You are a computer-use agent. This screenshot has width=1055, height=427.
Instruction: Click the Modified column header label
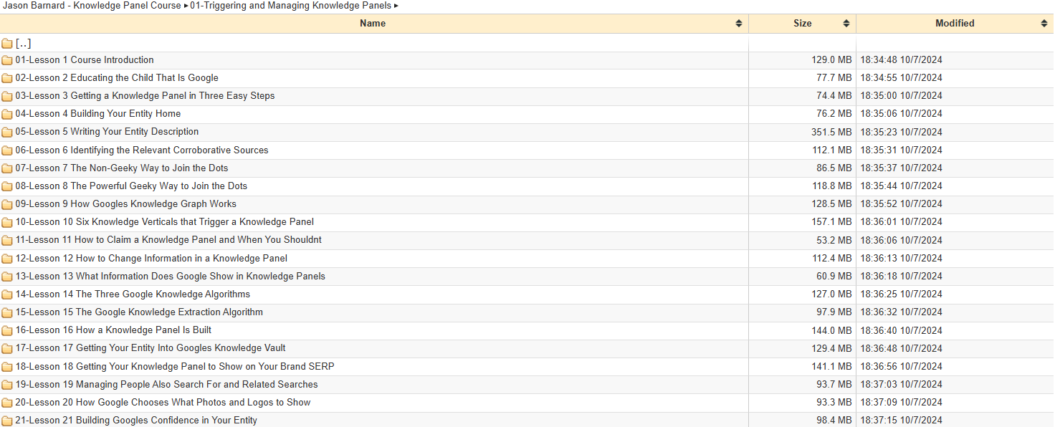pyautogui.click(x=955, y=24)
